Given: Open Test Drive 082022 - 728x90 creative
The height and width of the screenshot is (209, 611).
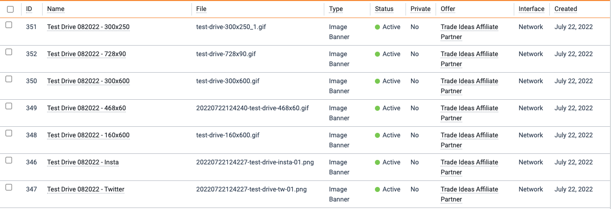Looking at the screenshot, I should (x=86, y=54).
